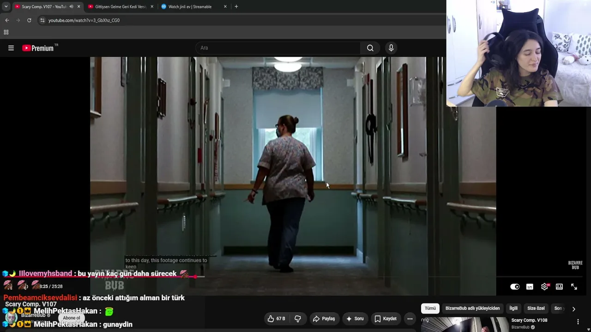The width and height of the screenshot is (591, 332).
Task: Switch to theater mode
Action: (559, 287)
